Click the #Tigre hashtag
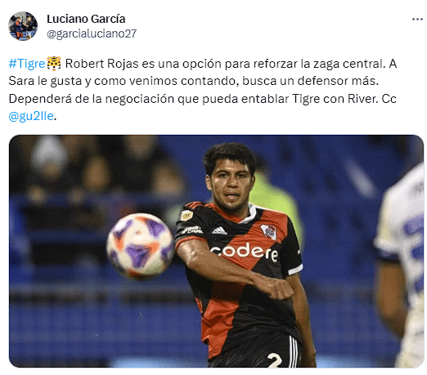Viewport: 427px width, 375px height. [27, 64]
